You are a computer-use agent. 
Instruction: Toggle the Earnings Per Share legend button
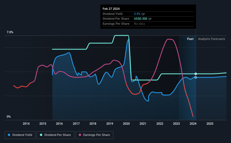pyautogui.click(x=95, y=135)
